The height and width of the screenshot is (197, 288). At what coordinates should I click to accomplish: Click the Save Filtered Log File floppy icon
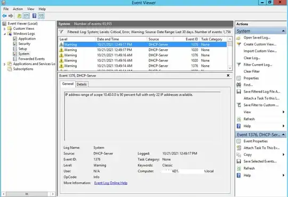(x=238, y=92)
